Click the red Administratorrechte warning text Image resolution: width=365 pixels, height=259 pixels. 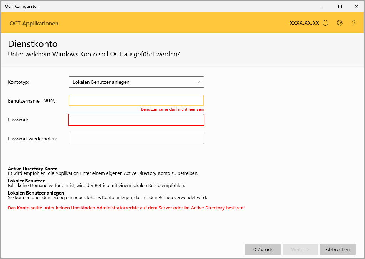coord(126,208)
